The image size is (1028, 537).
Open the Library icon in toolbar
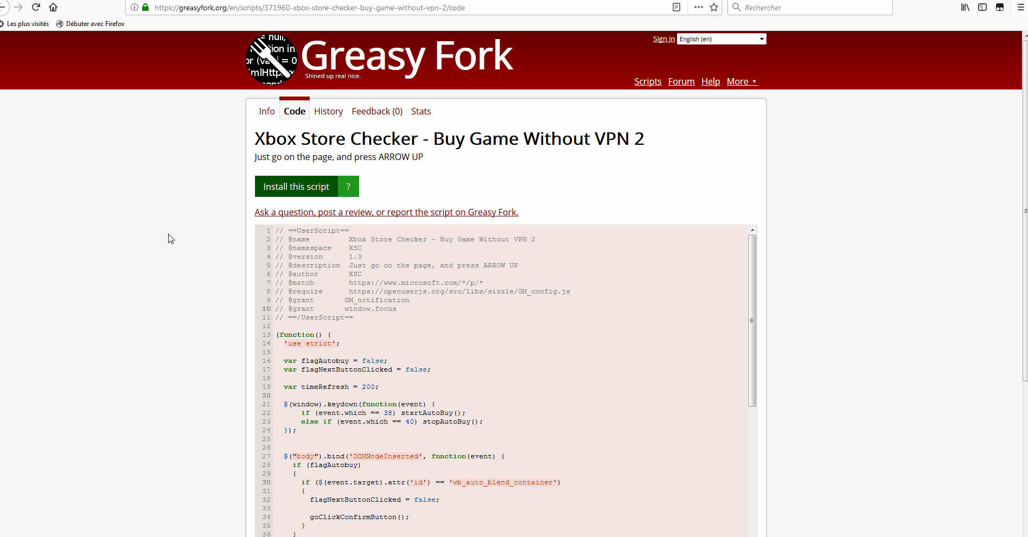[965, 7]
